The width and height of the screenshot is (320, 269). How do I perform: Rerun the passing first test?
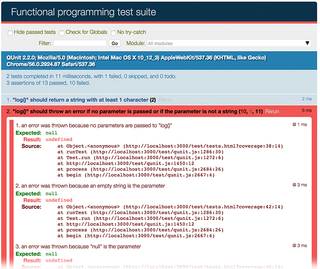[165, 100]
